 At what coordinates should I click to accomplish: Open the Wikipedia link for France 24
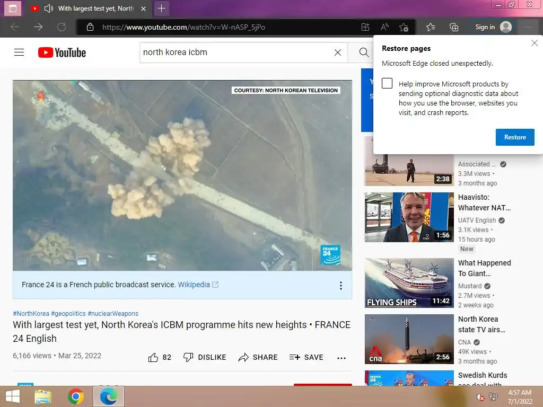(x=198, y=285)
